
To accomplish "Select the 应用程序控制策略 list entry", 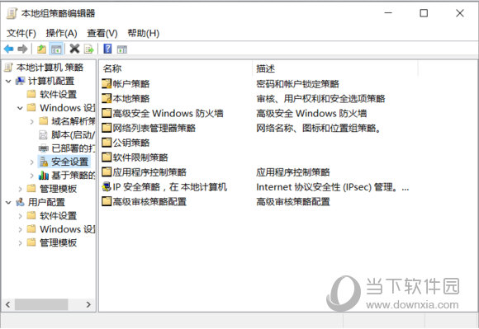I will pyautogui.click(x=149, y=172).
